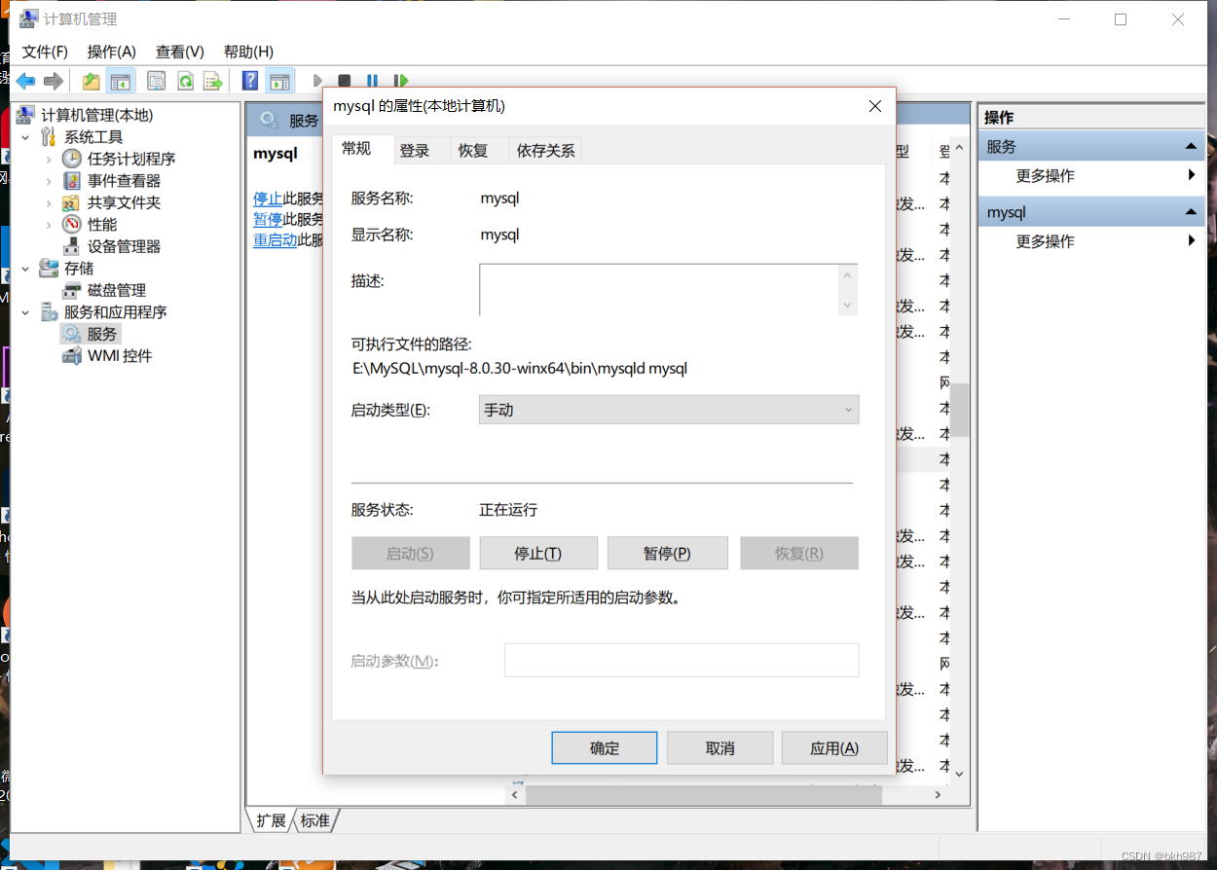
Task: Collapse the 服务 section in Actions pane
Action: click(1190, 147)
